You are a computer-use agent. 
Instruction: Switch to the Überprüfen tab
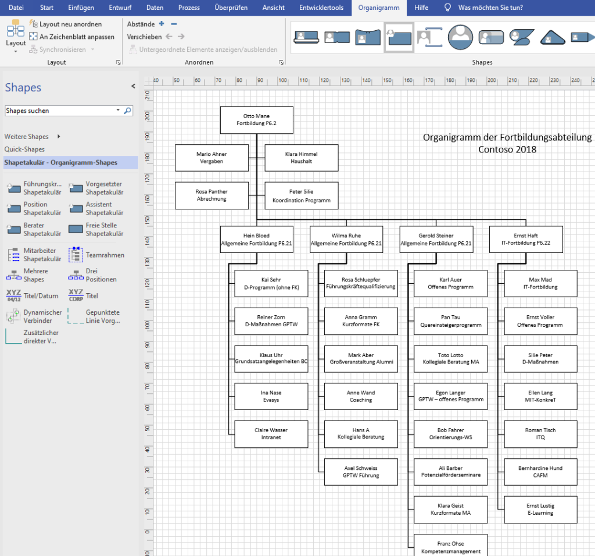click(231, 8)
